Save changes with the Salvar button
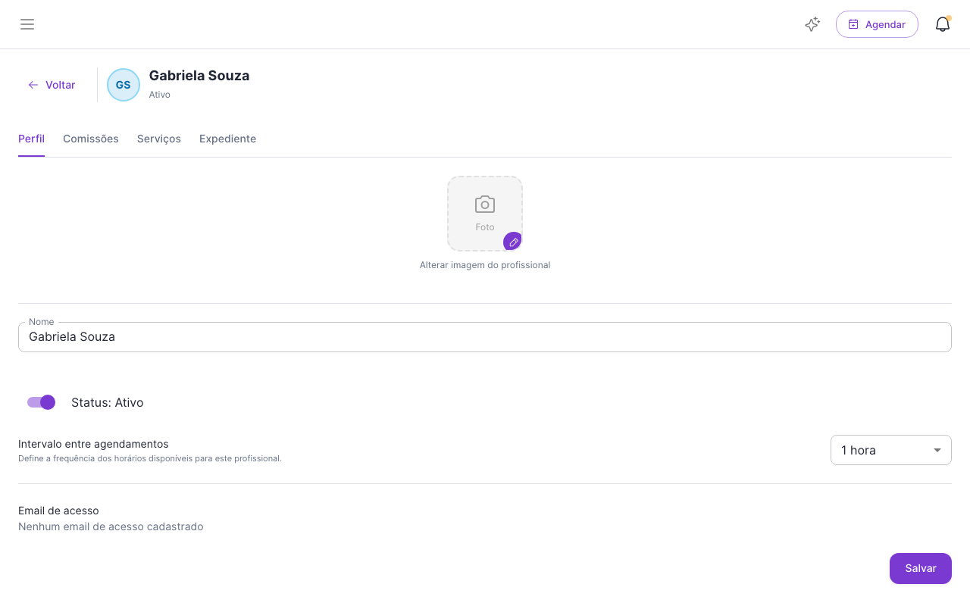Image resolution: width=970 pixels, height=606 pixels. point(921,568)
